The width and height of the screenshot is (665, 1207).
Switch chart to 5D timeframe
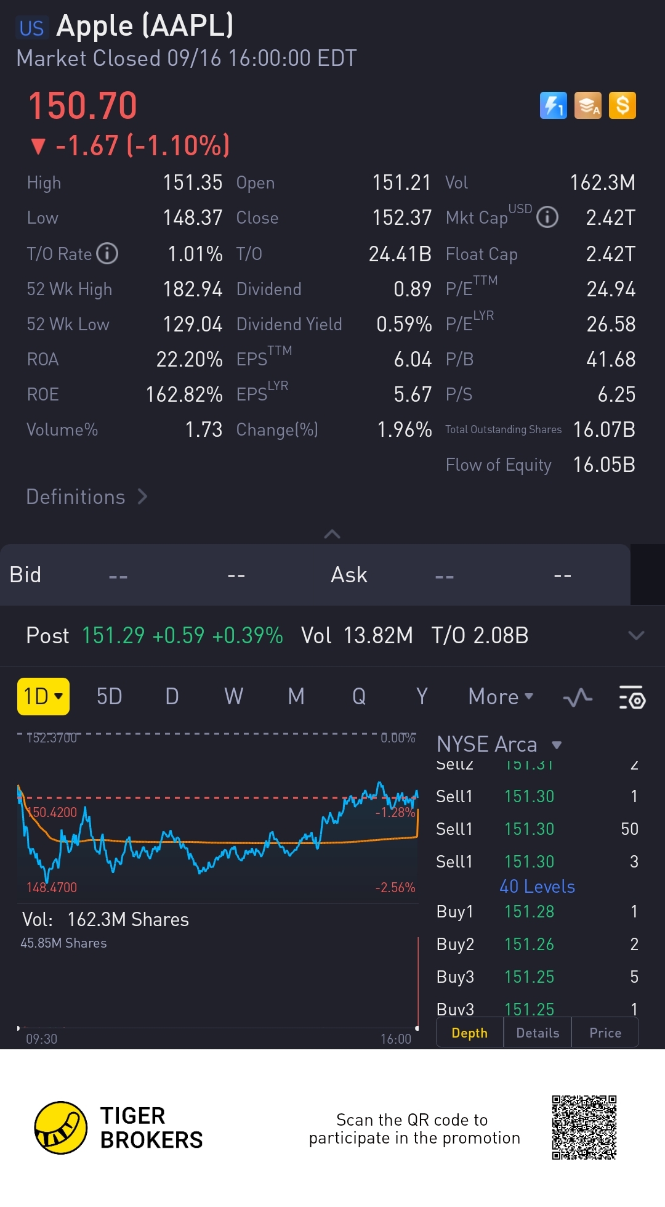[x=109, y=697]
